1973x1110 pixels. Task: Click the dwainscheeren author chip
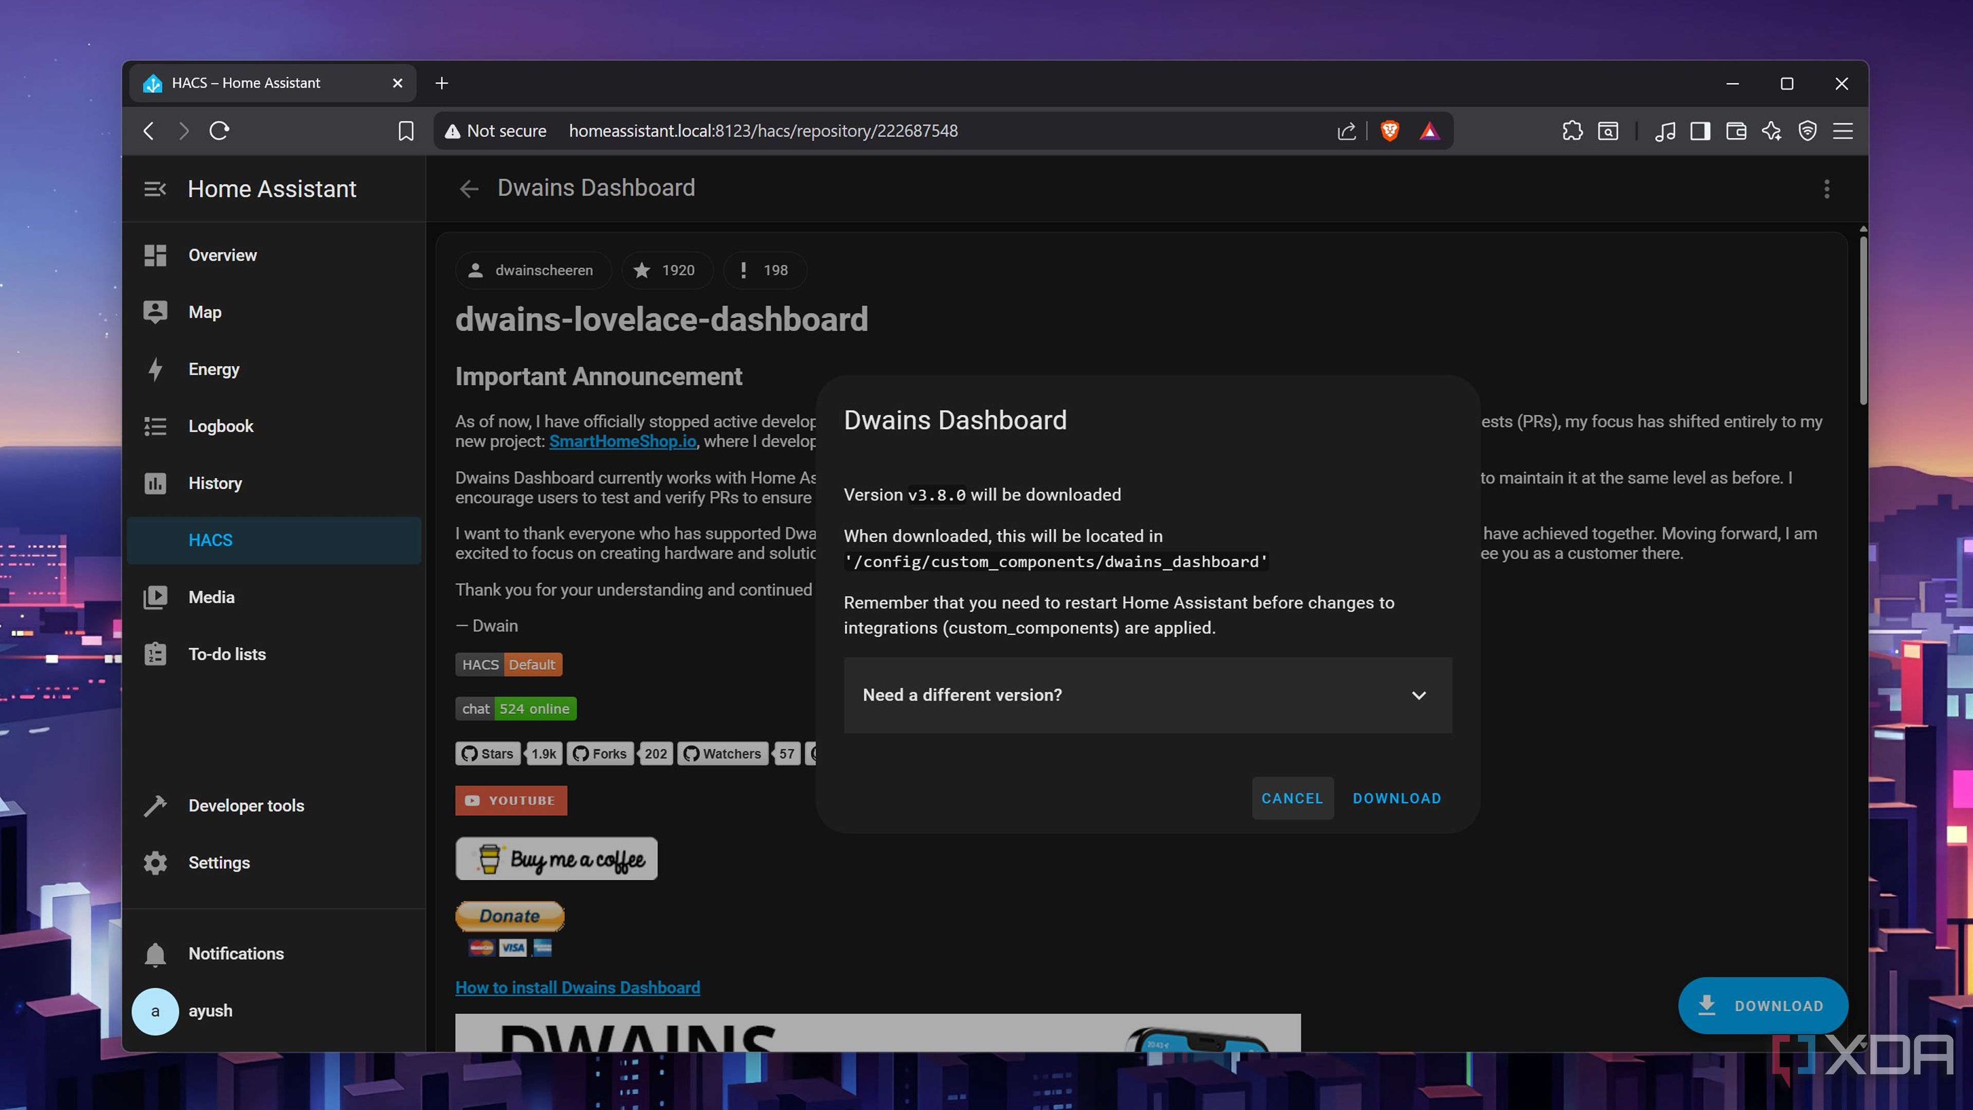533,270
